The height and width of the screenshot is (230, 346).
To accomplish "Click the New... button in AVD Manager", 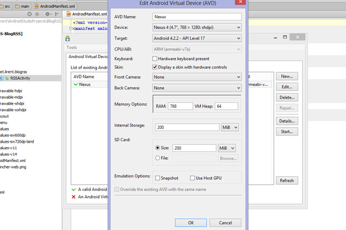I will [x=287, y=76].
